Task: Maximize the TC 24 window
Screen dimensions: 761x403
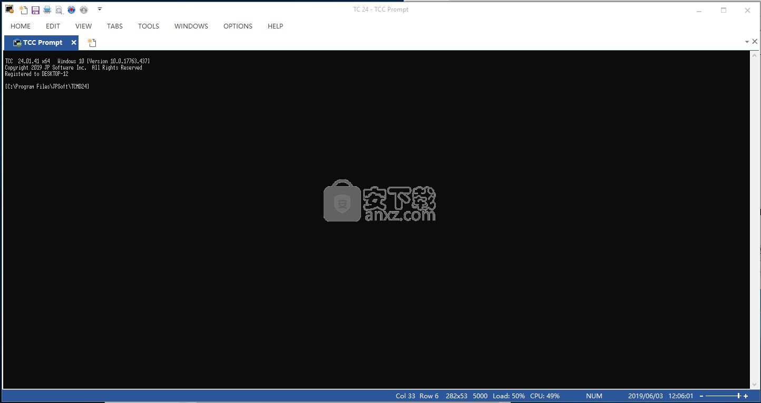Action: pos(724,10)
